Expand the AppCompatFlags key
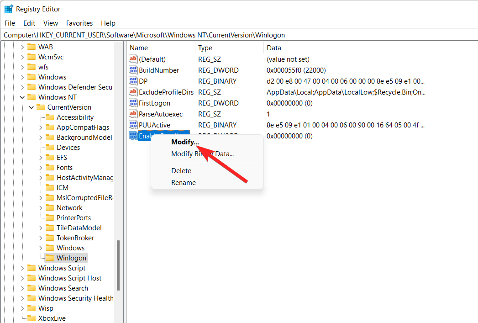The height and width of the screenshot is (323, 478). point(40,127)
